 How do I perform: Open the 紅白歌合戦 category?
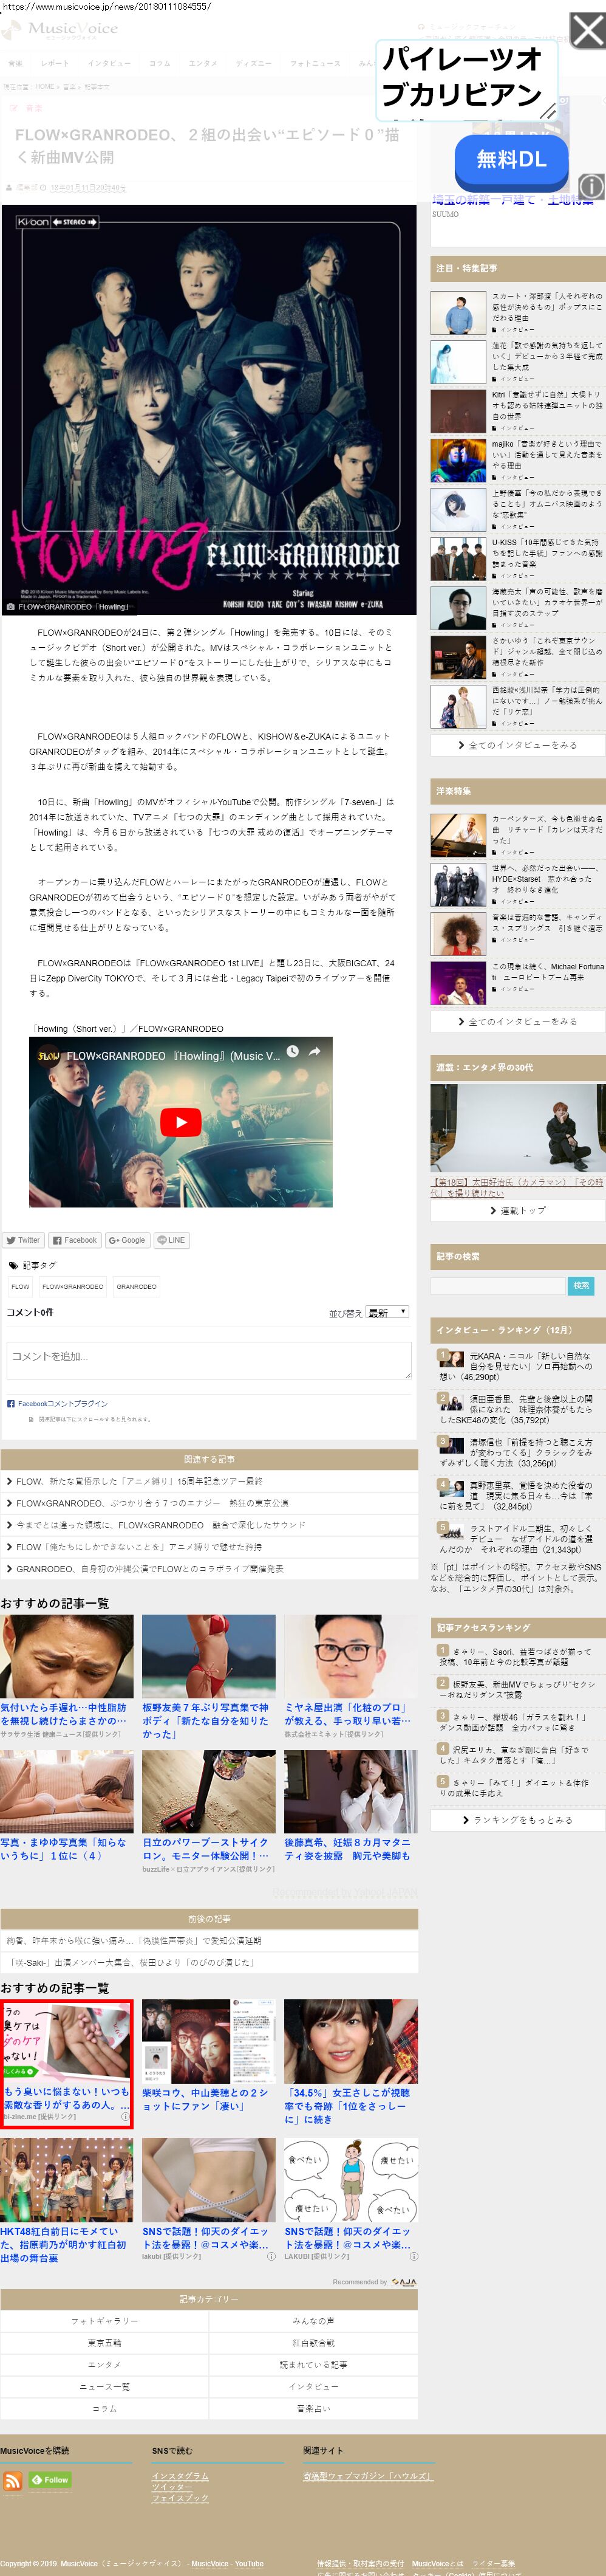[313, 2342]
